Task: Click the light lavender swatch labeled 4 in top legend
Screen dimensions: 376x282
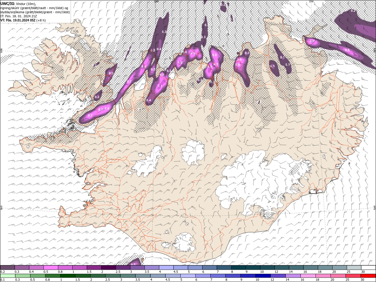Action: coord(166,268)
